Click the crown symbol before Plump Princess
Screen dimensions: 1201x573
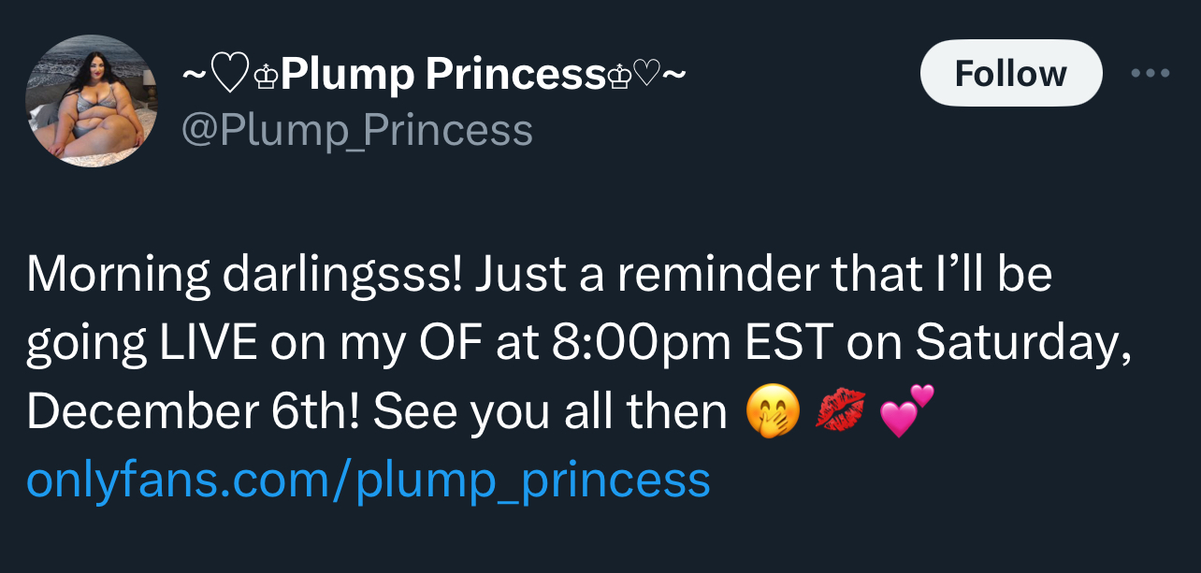pos(266,76)
